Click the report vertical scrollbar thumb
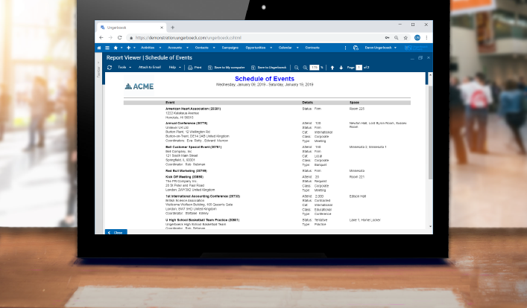 coord(431,132)
